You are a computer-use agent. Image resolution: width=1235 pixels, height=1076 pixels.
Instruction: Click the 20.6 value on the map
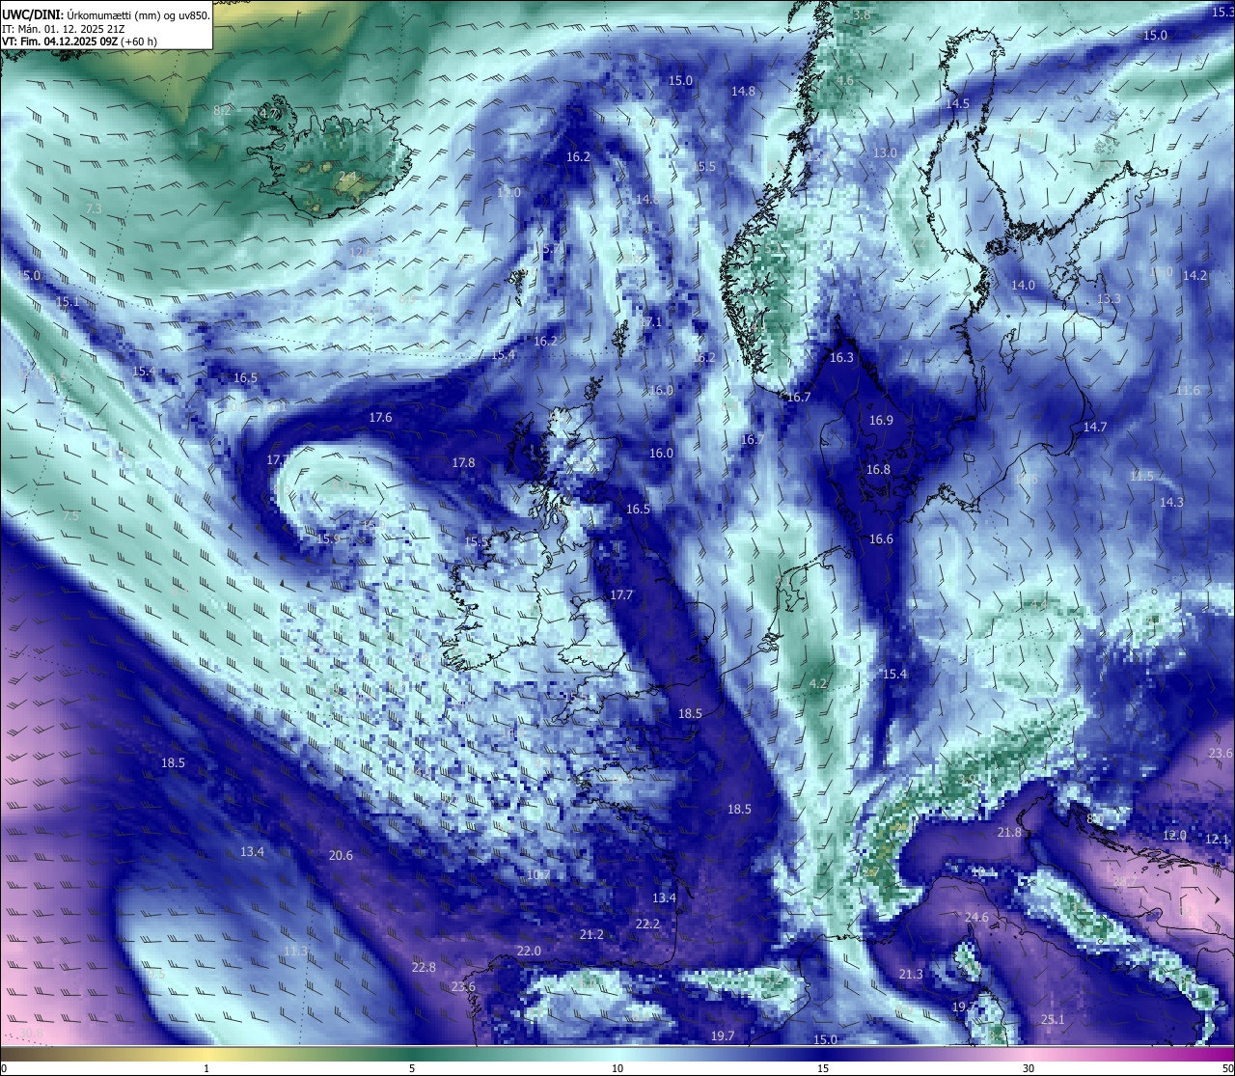pos(341,856)
